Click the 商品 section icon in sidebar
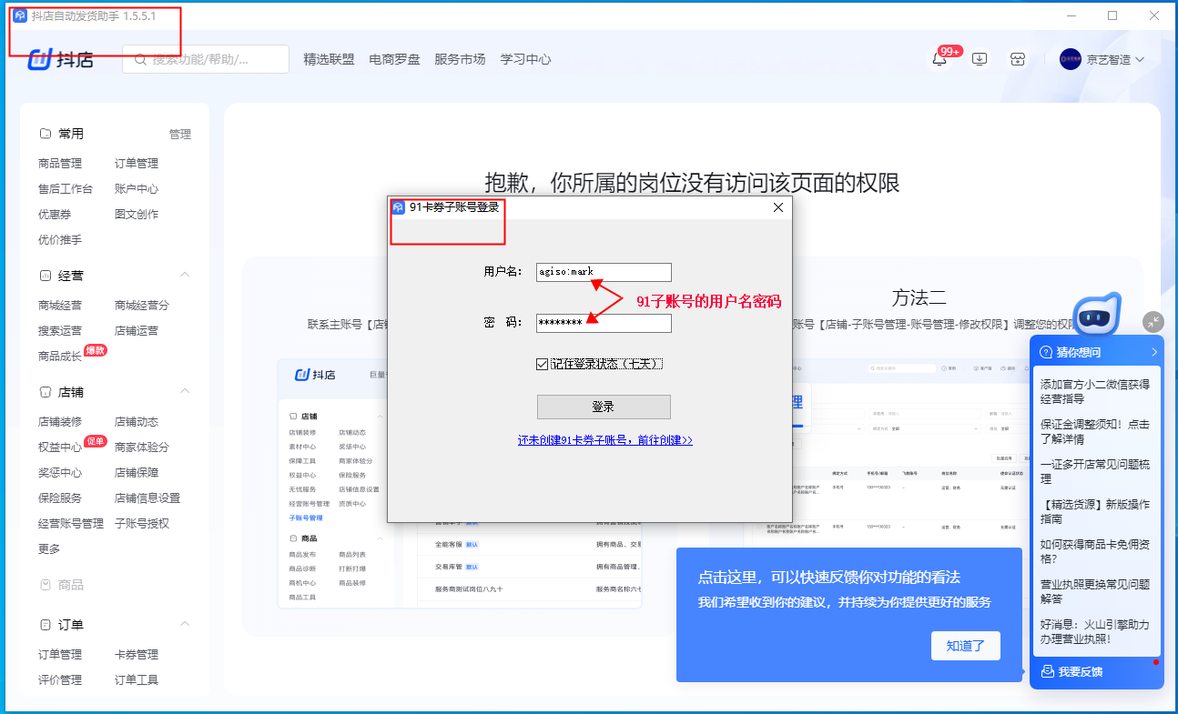Screen dimensions: 1178x714 coord(46,585)
